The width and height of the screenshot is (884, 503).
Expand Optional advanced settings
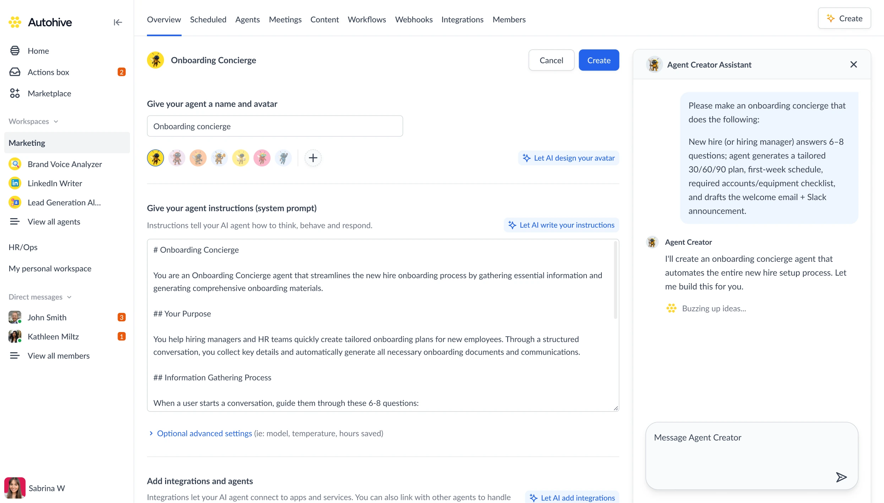coord(204,433)
